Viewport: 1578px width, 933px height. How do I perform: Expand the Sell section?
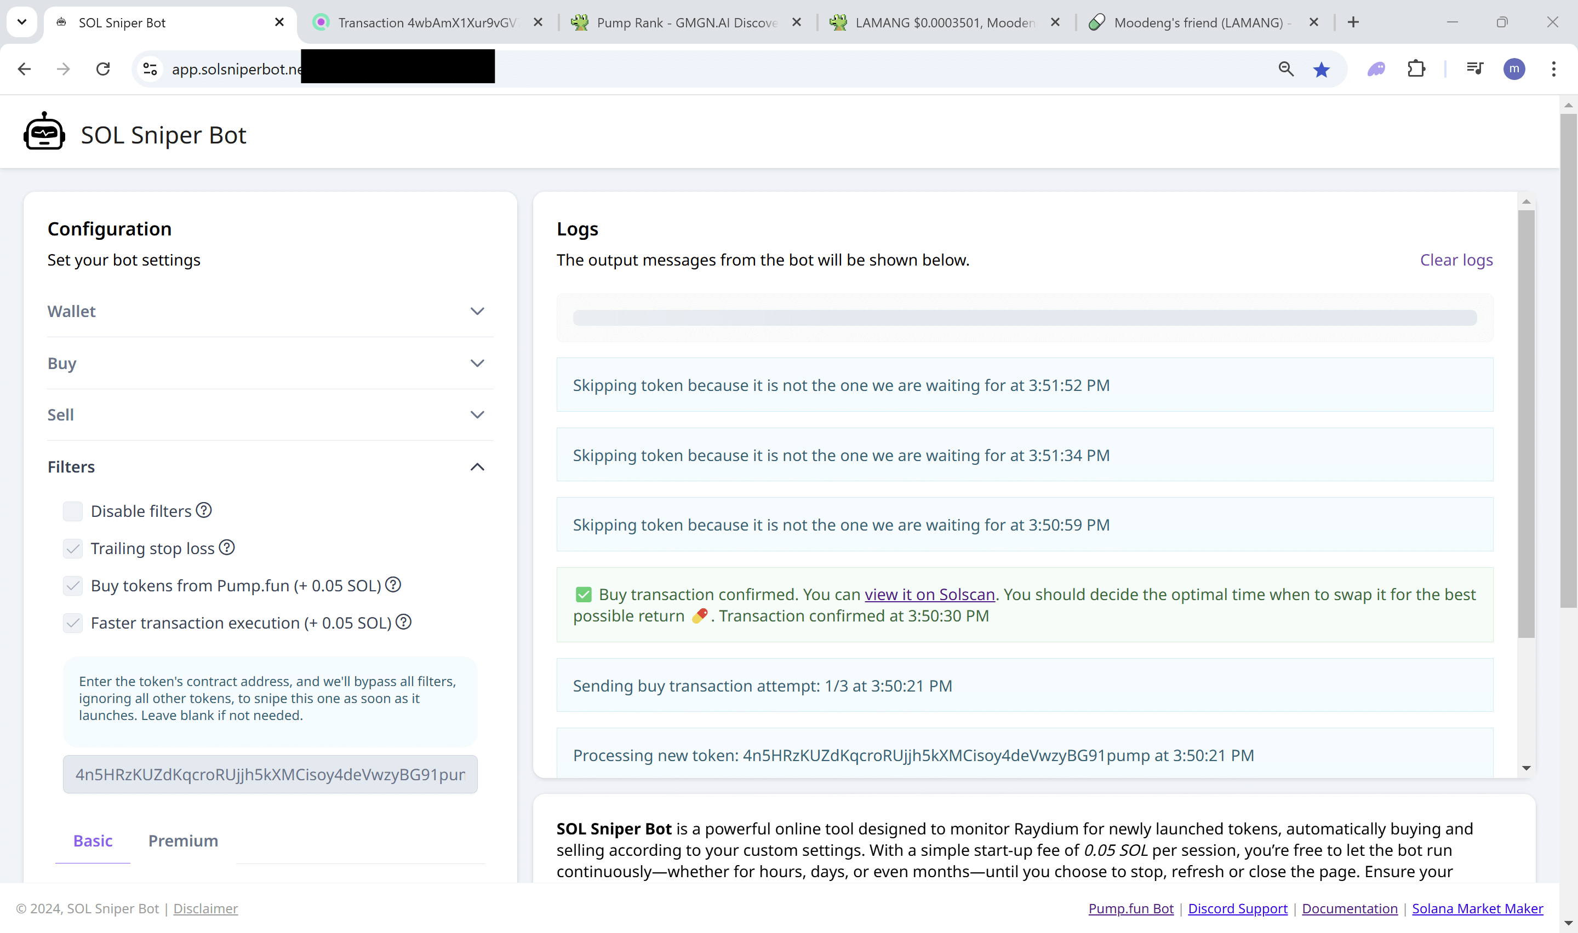[x=270, y=415]
